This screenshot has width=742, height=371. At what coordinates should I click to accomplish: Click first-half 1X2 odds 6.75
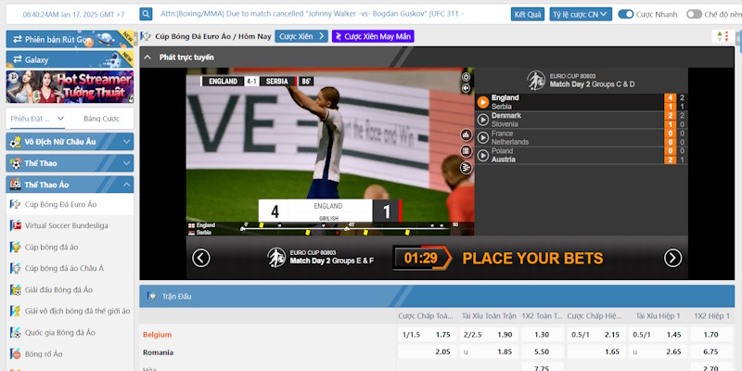711,352
